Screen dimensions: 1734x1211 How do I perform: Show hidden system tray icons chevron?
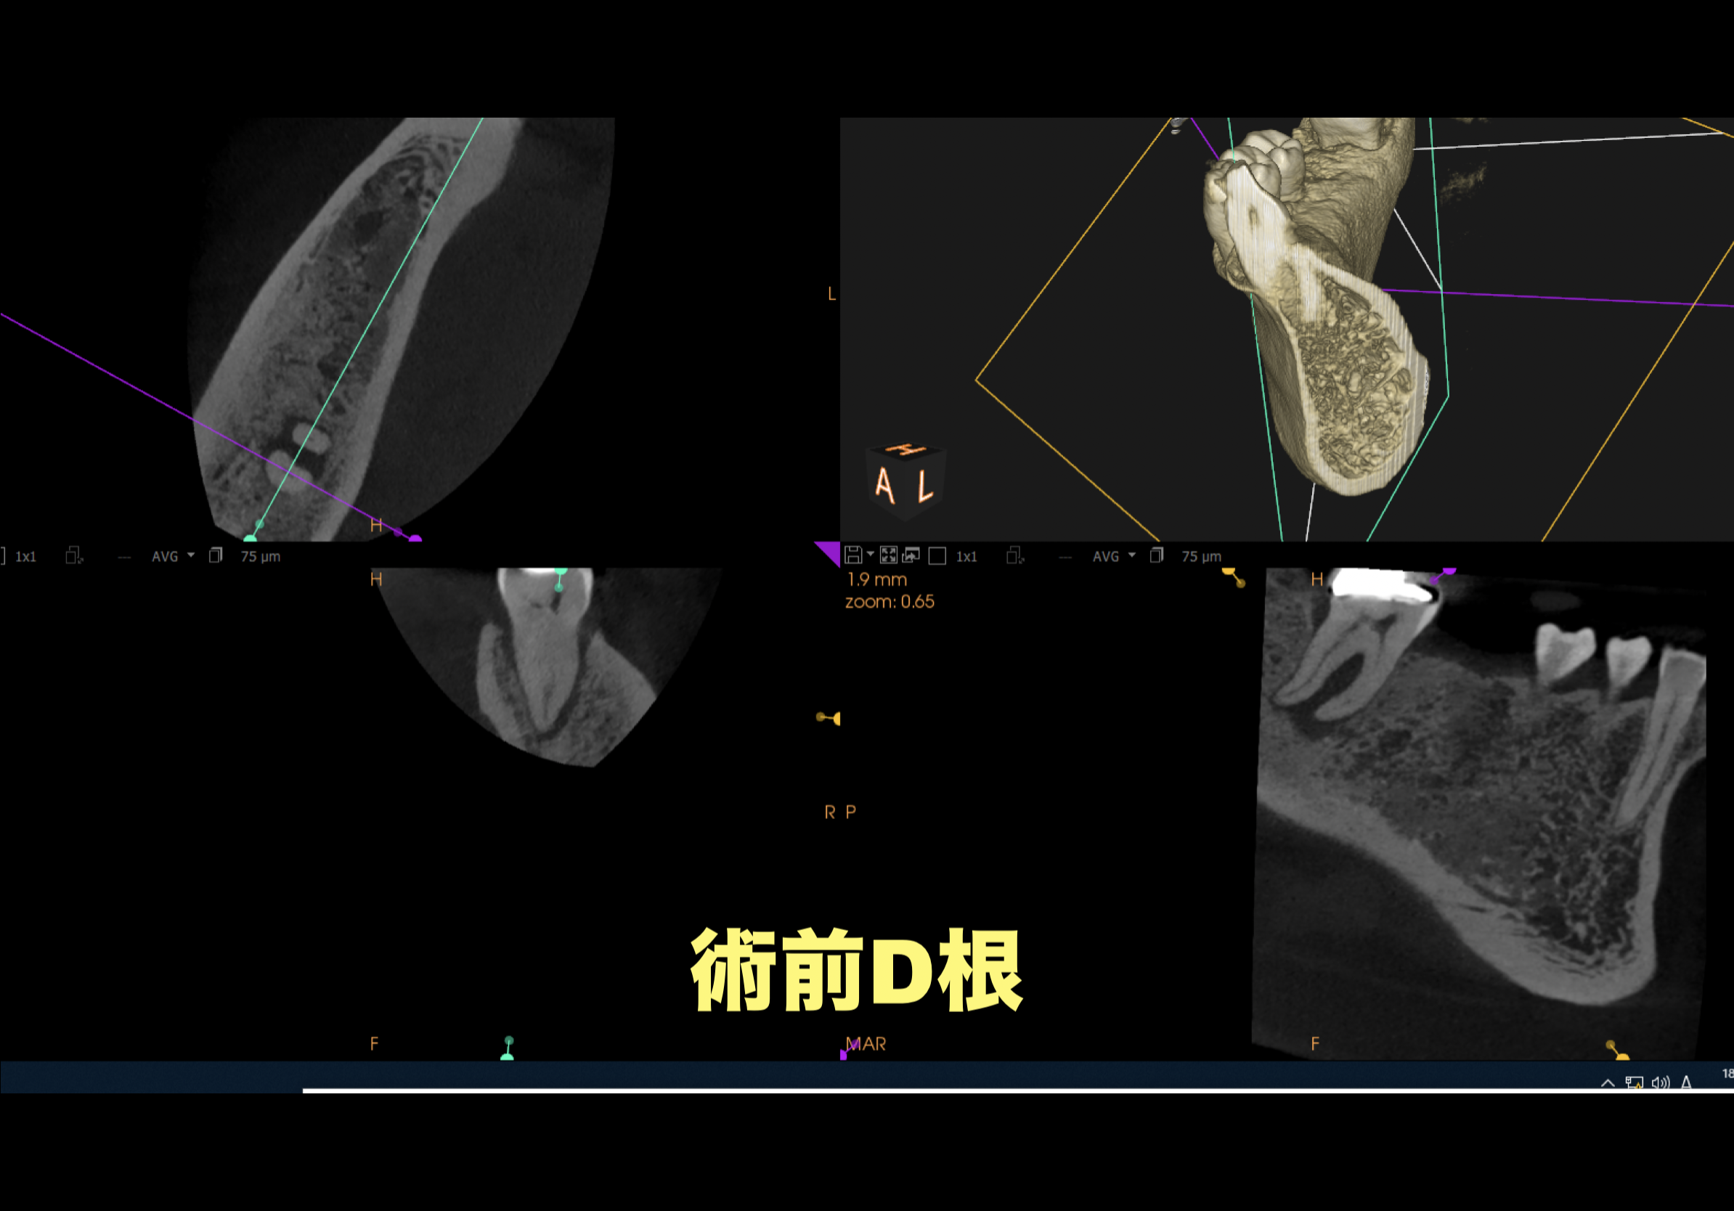[x=1608, y=1082]
